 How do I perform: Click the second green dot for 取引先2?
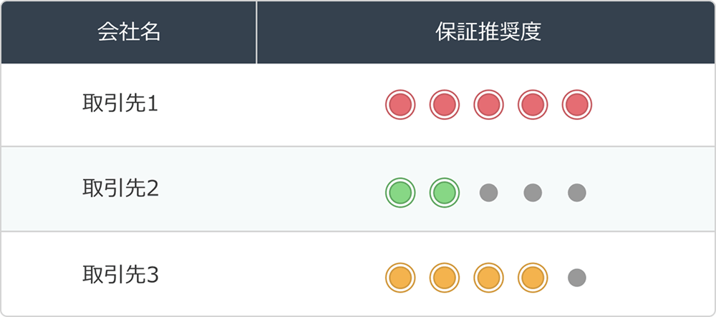(x=444, y=192)
